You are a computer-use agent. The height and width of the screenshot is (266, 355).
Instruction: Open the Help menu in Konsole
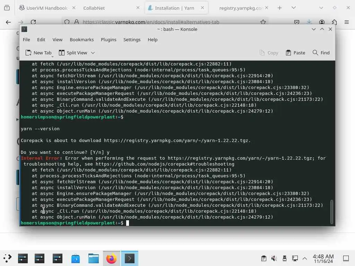[x=153, y=39]
